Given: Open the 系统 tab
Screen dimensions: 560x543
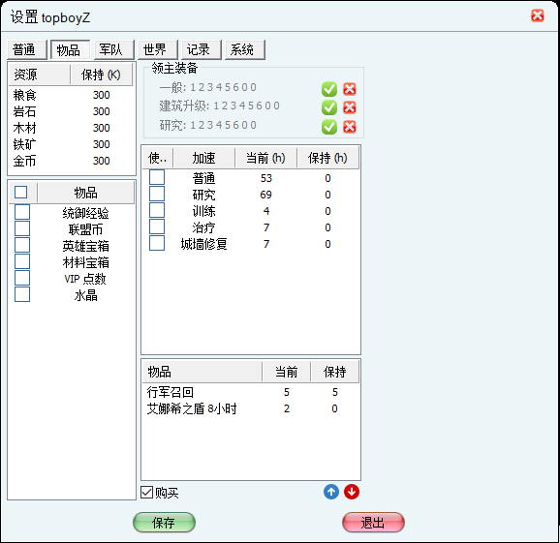Looking at the screenshot, I should pos(245,49).
